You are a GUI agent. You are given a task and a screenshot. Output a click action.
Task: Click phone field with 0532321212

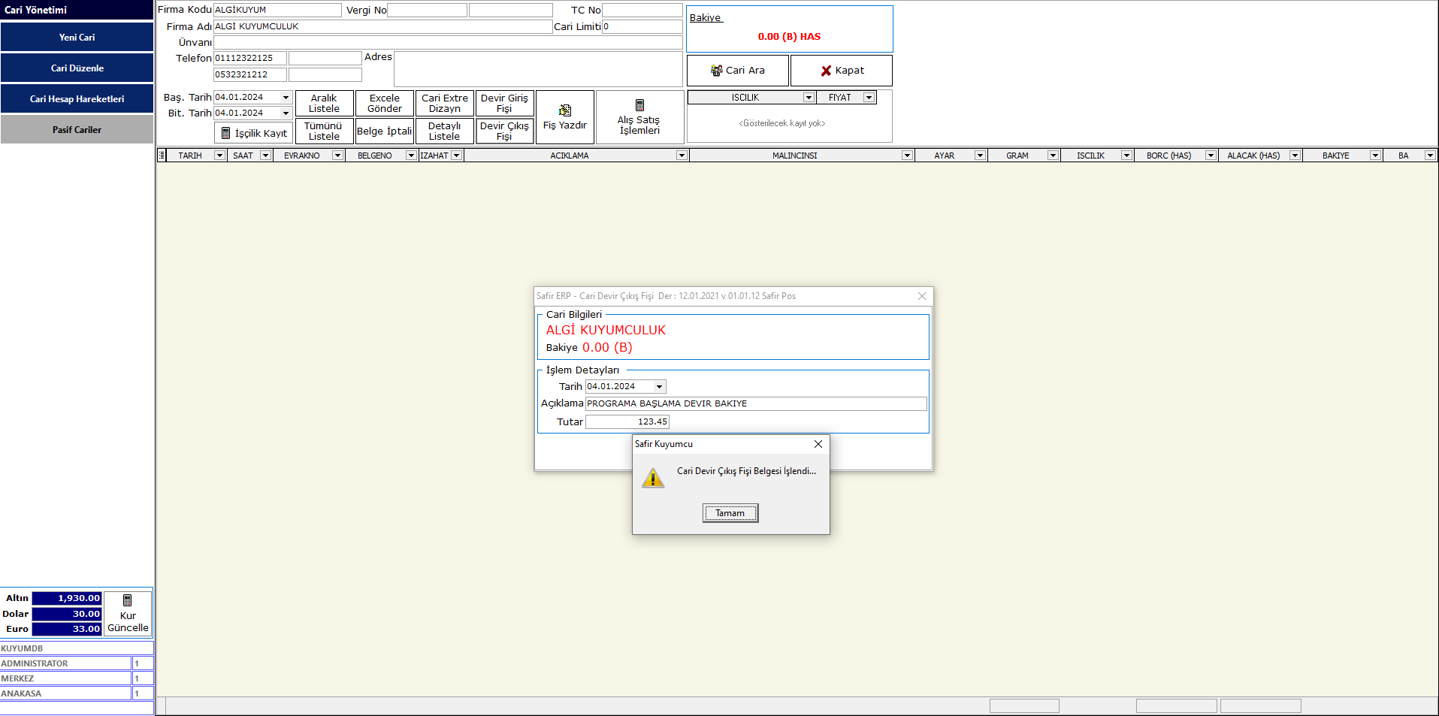tap(250, 74)
